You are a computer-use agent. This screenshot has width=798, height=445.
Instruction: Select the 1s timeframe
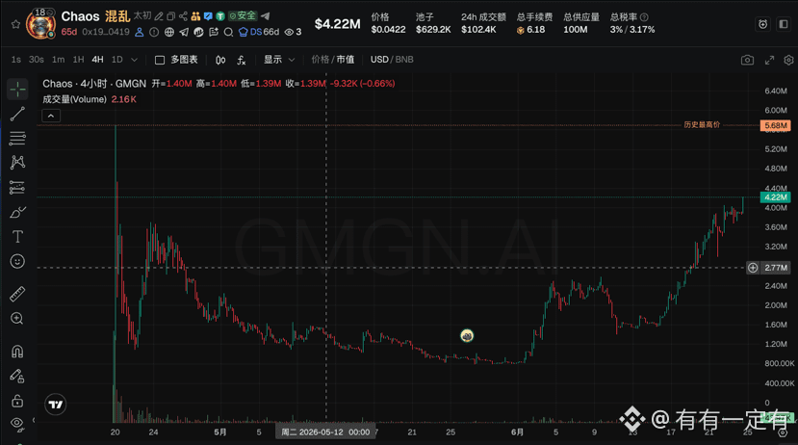tap(16, 60)
